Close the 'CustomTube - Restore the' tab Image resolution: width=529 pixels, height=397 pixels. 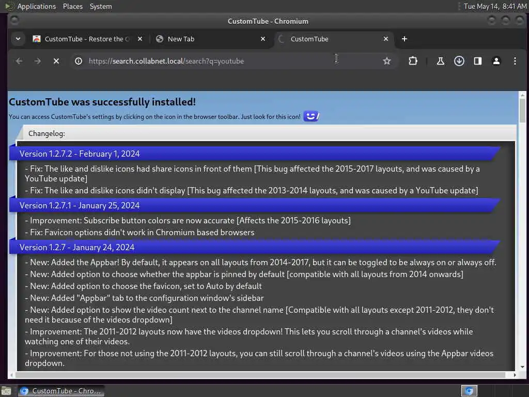[140, 39]
